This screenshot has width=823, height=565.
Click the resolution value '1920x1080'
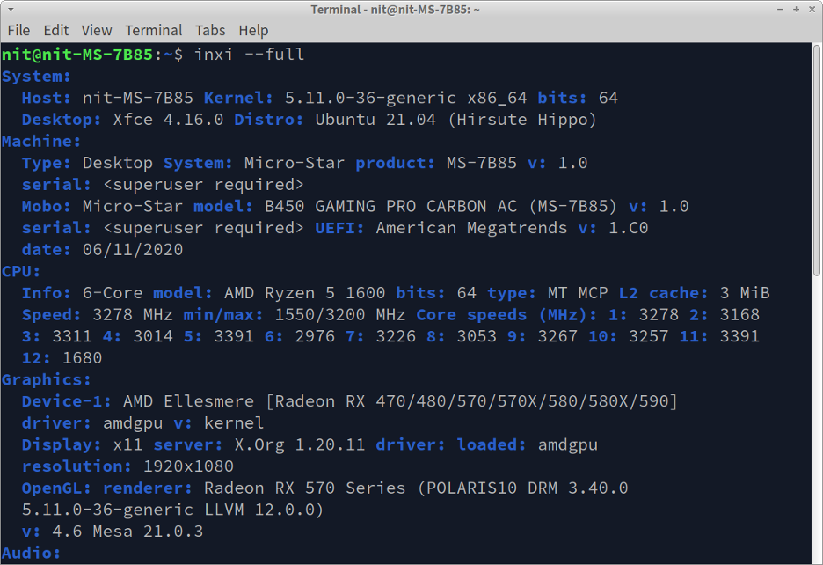point(188,466)
